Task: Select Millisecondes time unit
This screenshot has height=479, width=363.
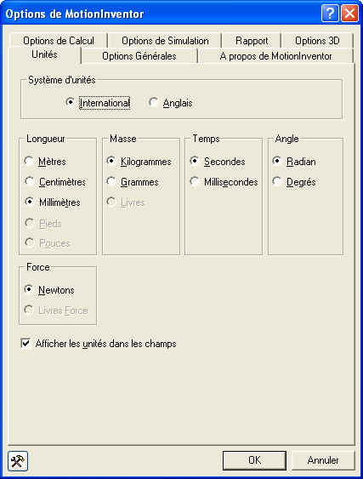Action: [224, 182]
